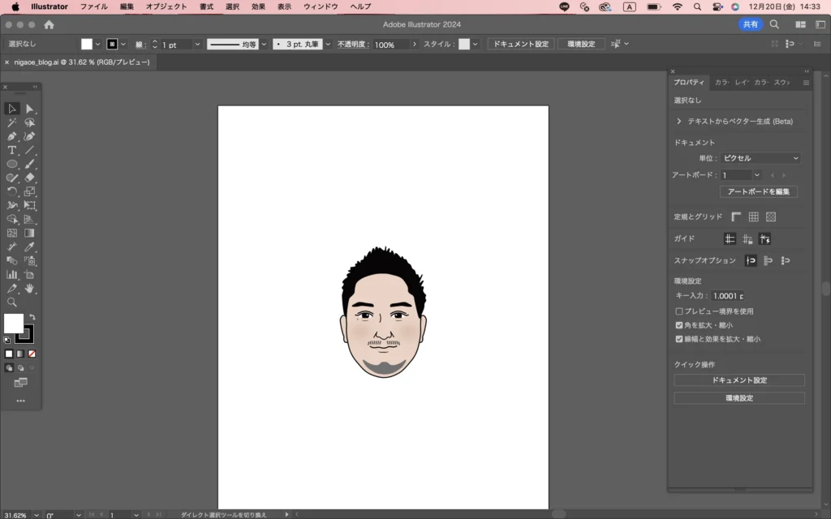Image resolution: width=831 pixels, height=519 pixels.
Task: Click the 共有 share button
Action: [x=751, y=24]
